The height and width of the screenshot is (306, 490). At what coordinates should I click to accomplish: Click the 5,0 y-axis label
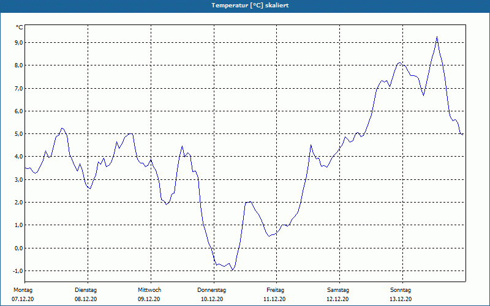pyautogui.click(x=18, y=133)
